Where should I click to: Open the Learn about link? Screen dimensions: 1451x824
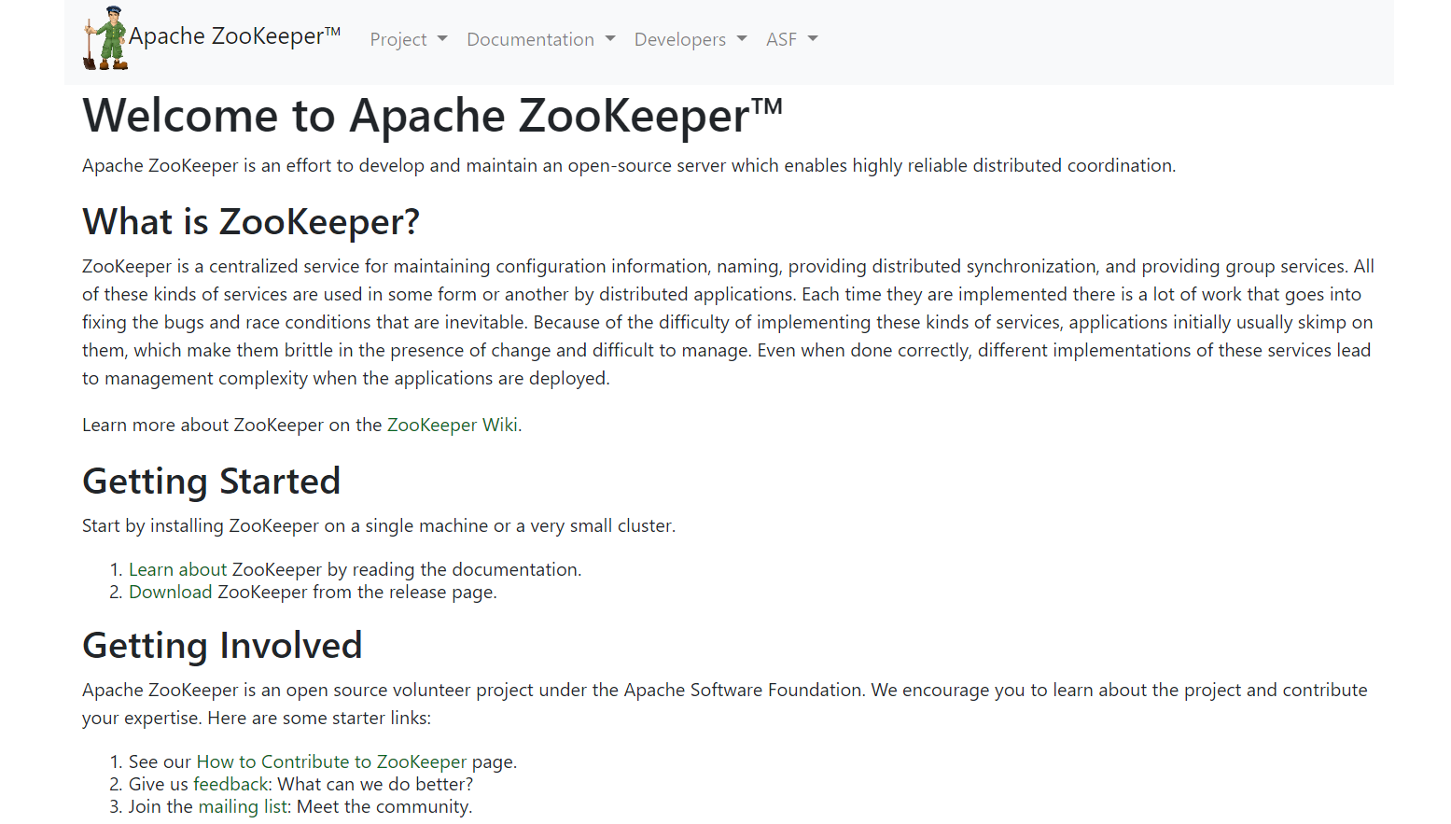[x=178, y=569]
